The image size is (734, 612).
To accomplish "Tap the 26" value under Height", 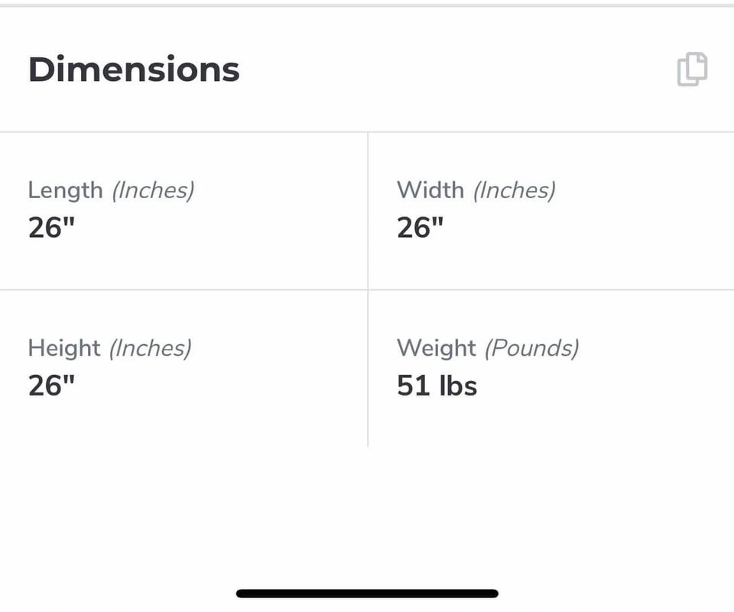I will pyautogui.click(x=51, y=386).
